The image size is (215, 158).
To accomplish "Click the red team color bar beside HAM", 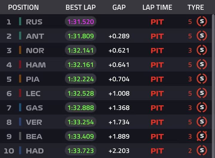I will [20, 65].
